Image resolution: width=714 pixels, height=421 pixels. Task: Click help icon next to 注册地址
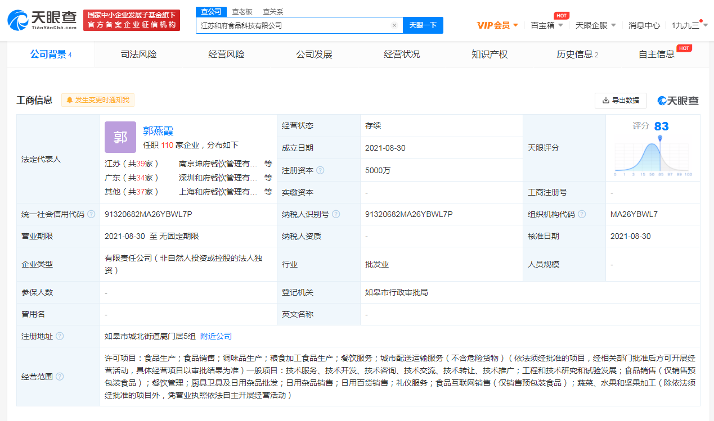pos(60,336)
